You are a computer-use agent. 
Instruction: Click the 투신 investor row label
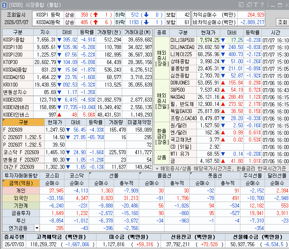point(21,221)
